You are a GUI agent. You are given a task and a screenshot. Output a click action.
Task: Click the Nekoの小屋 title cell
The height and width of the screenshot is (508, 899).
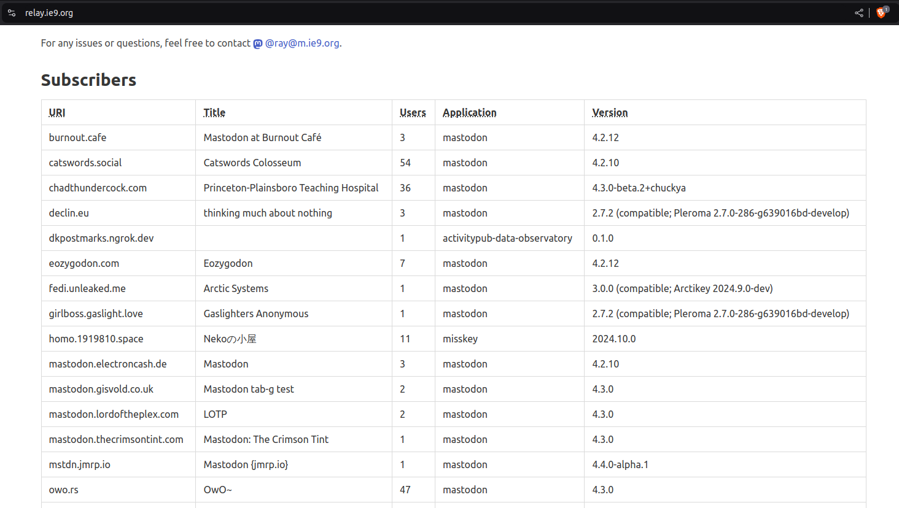pos(294,339)
